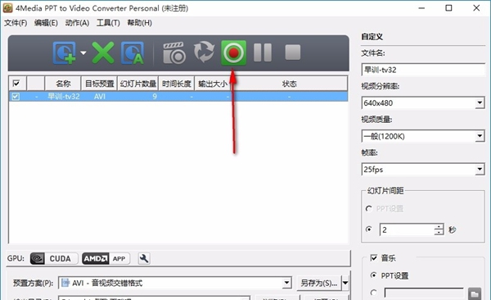Toggle NVIDIA CUDA GPU acceleration

pyautogui.click(x=54, y=258)
